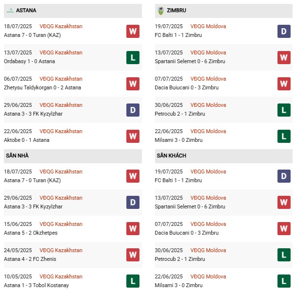This screenshot has width=294, height=292.
Task: Click the Astana team logo icon
Action: [10, 11]
